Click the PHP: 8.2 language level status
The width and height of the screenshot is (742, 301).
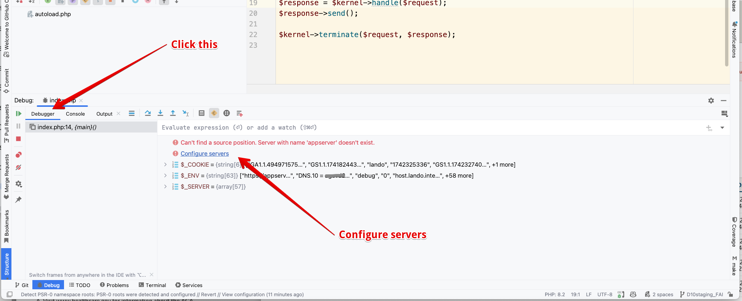(555, 294)
